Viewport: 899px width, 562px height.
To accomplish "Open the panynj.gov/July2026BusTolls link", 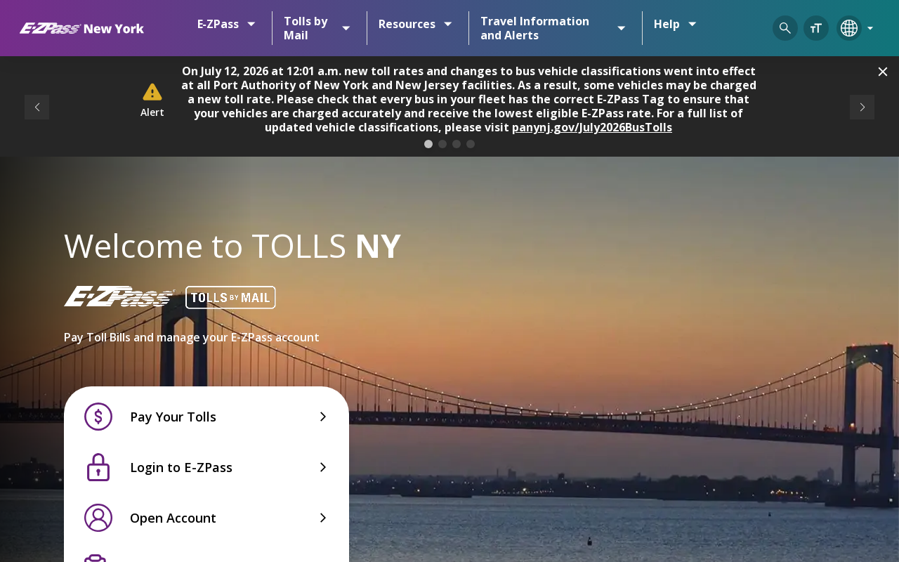I will point(592,127).
